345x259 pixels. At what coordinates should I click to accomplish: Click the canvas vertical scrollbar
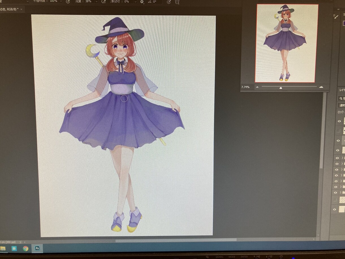tap(322, 130)
